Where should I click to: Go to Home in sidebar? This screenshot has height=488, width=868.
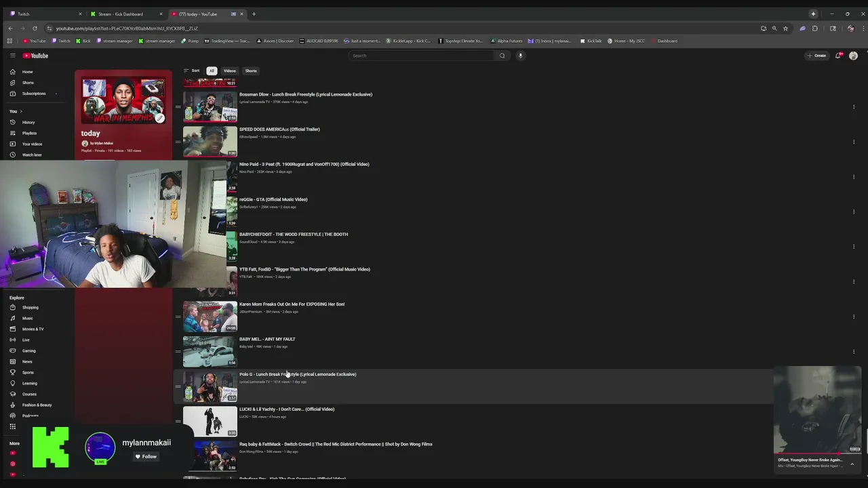pos(27,72)
